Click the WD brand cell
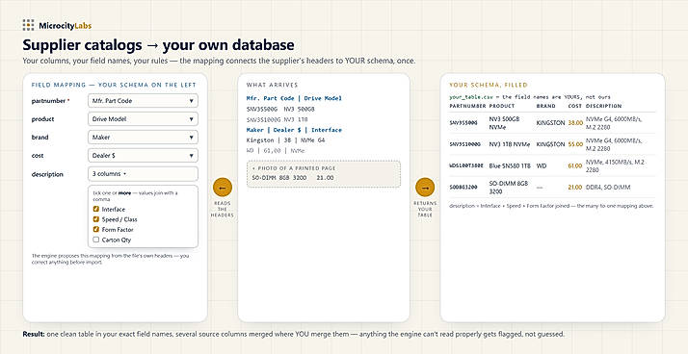 (541, 165)
